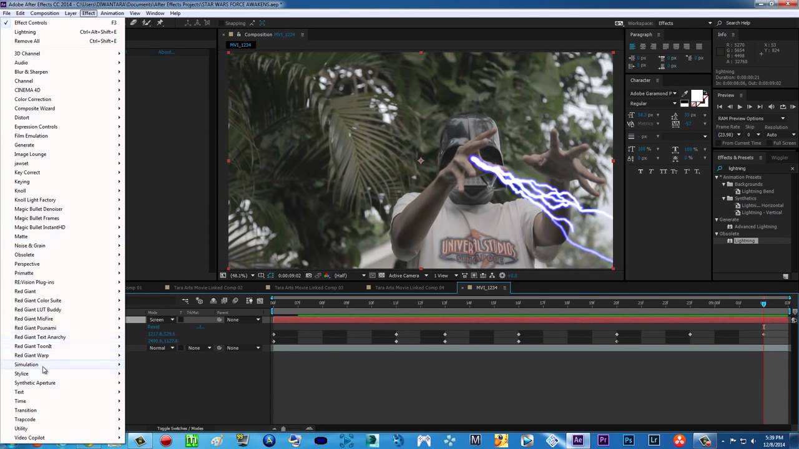Click the loop options icon in Preview
The width and height of the screenshot is (799, 449).
(x=783, y=107)
